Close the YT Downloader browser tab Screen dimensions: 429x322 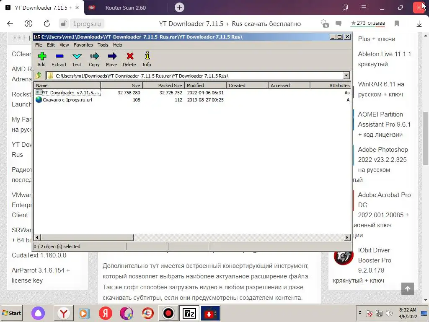(x=77, y=8)
